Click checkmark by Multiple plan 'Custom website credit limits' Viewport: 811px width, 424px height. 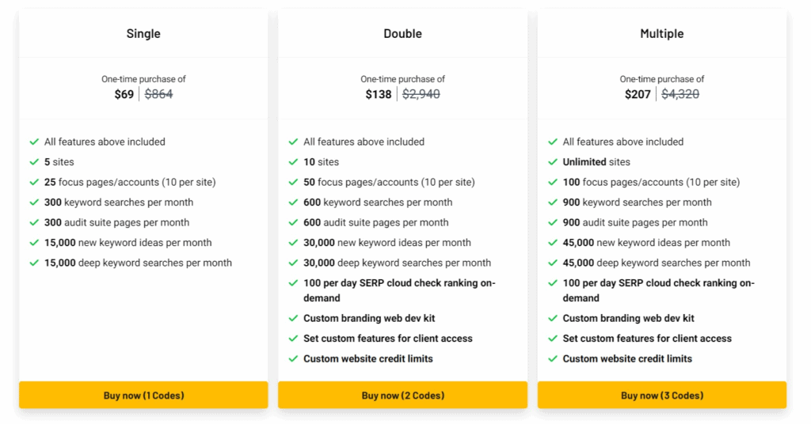pos(552,358)
